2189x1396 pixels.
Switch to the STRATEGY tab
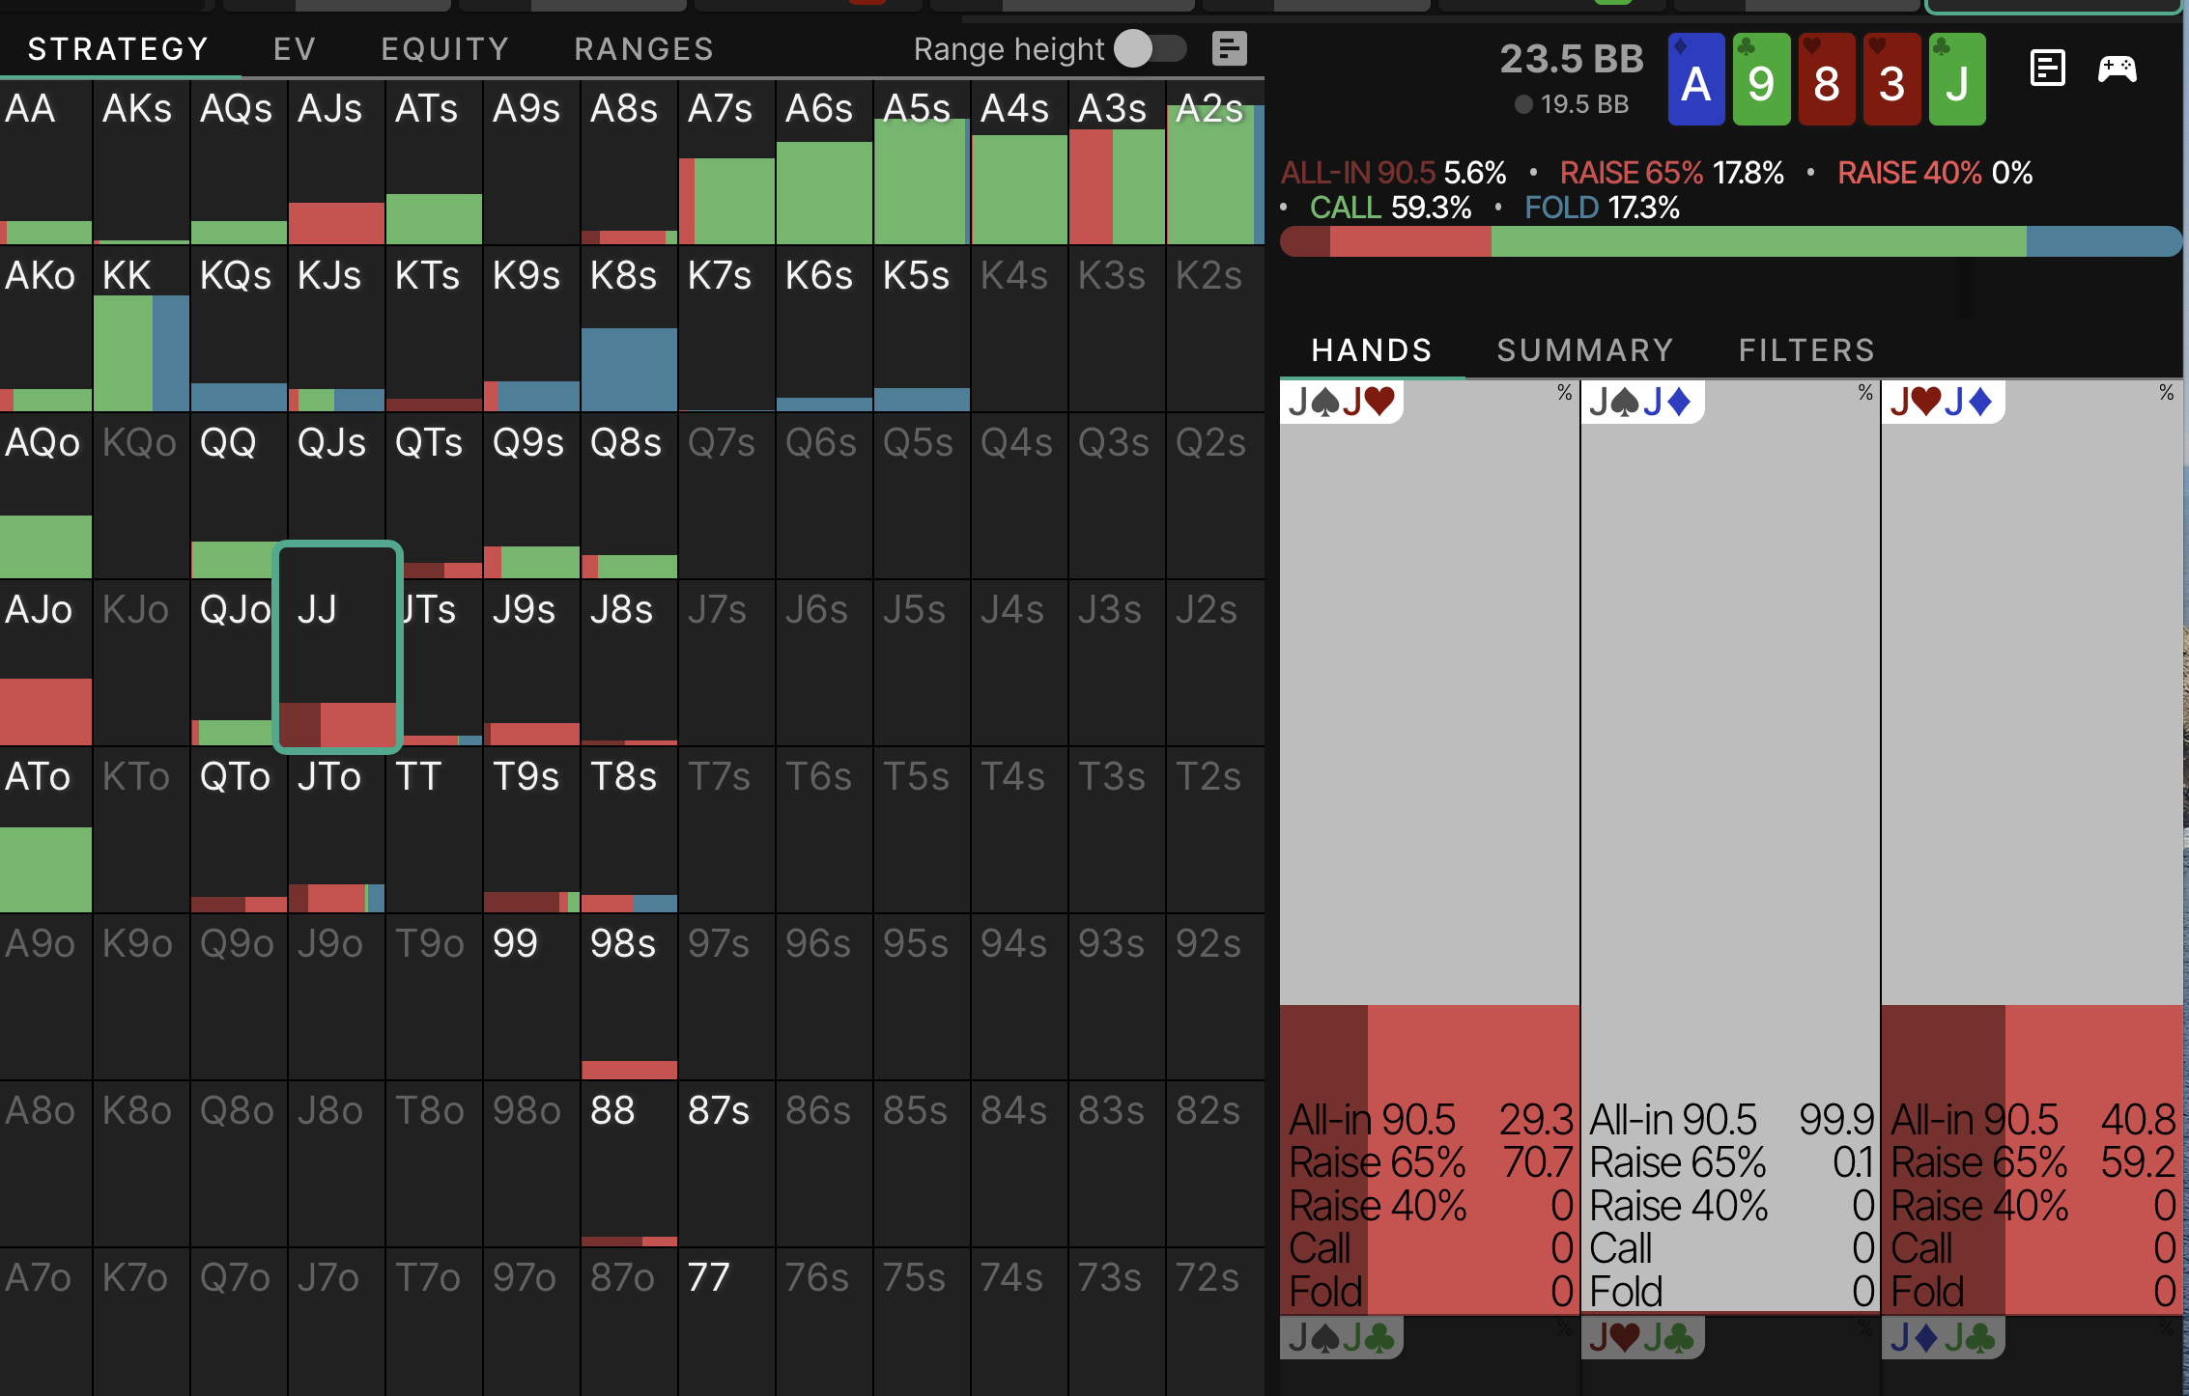tap(118, 49)
